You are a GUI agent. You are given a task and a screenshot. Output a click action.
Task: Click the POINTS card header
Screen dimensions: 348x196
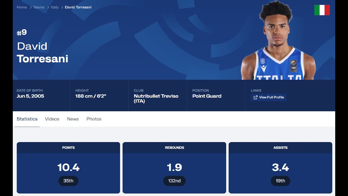pos(68,148)
